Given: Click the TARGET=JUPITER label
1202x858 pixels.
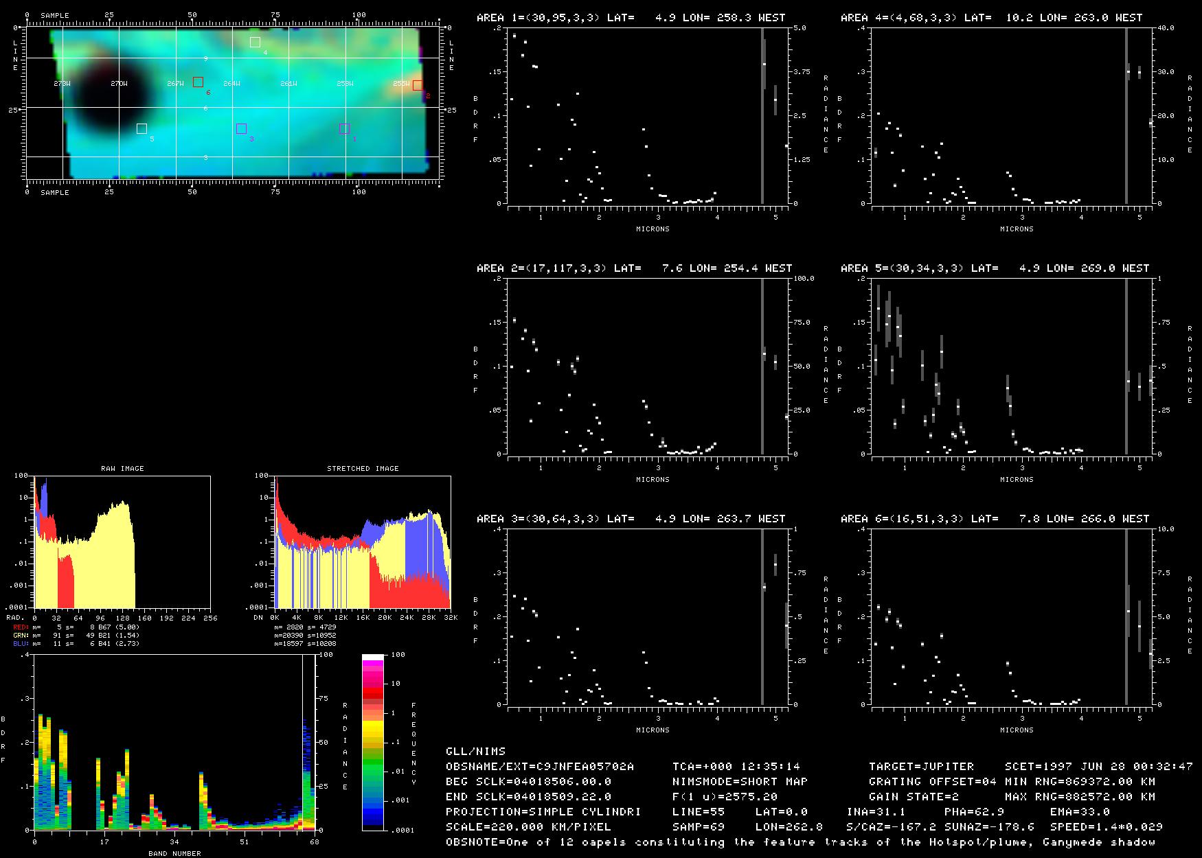Looking at the screenshot, I should (921, 766).
